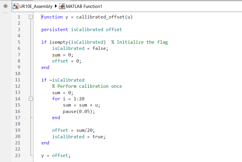This screenshot has width=242, height=162.
Task: Click line number 3 in the gutter
Action: (x=19, y=29)
